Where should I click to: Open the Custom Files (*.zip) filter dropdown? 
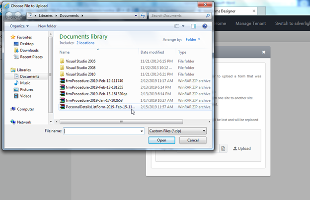(x=177, y=131)
